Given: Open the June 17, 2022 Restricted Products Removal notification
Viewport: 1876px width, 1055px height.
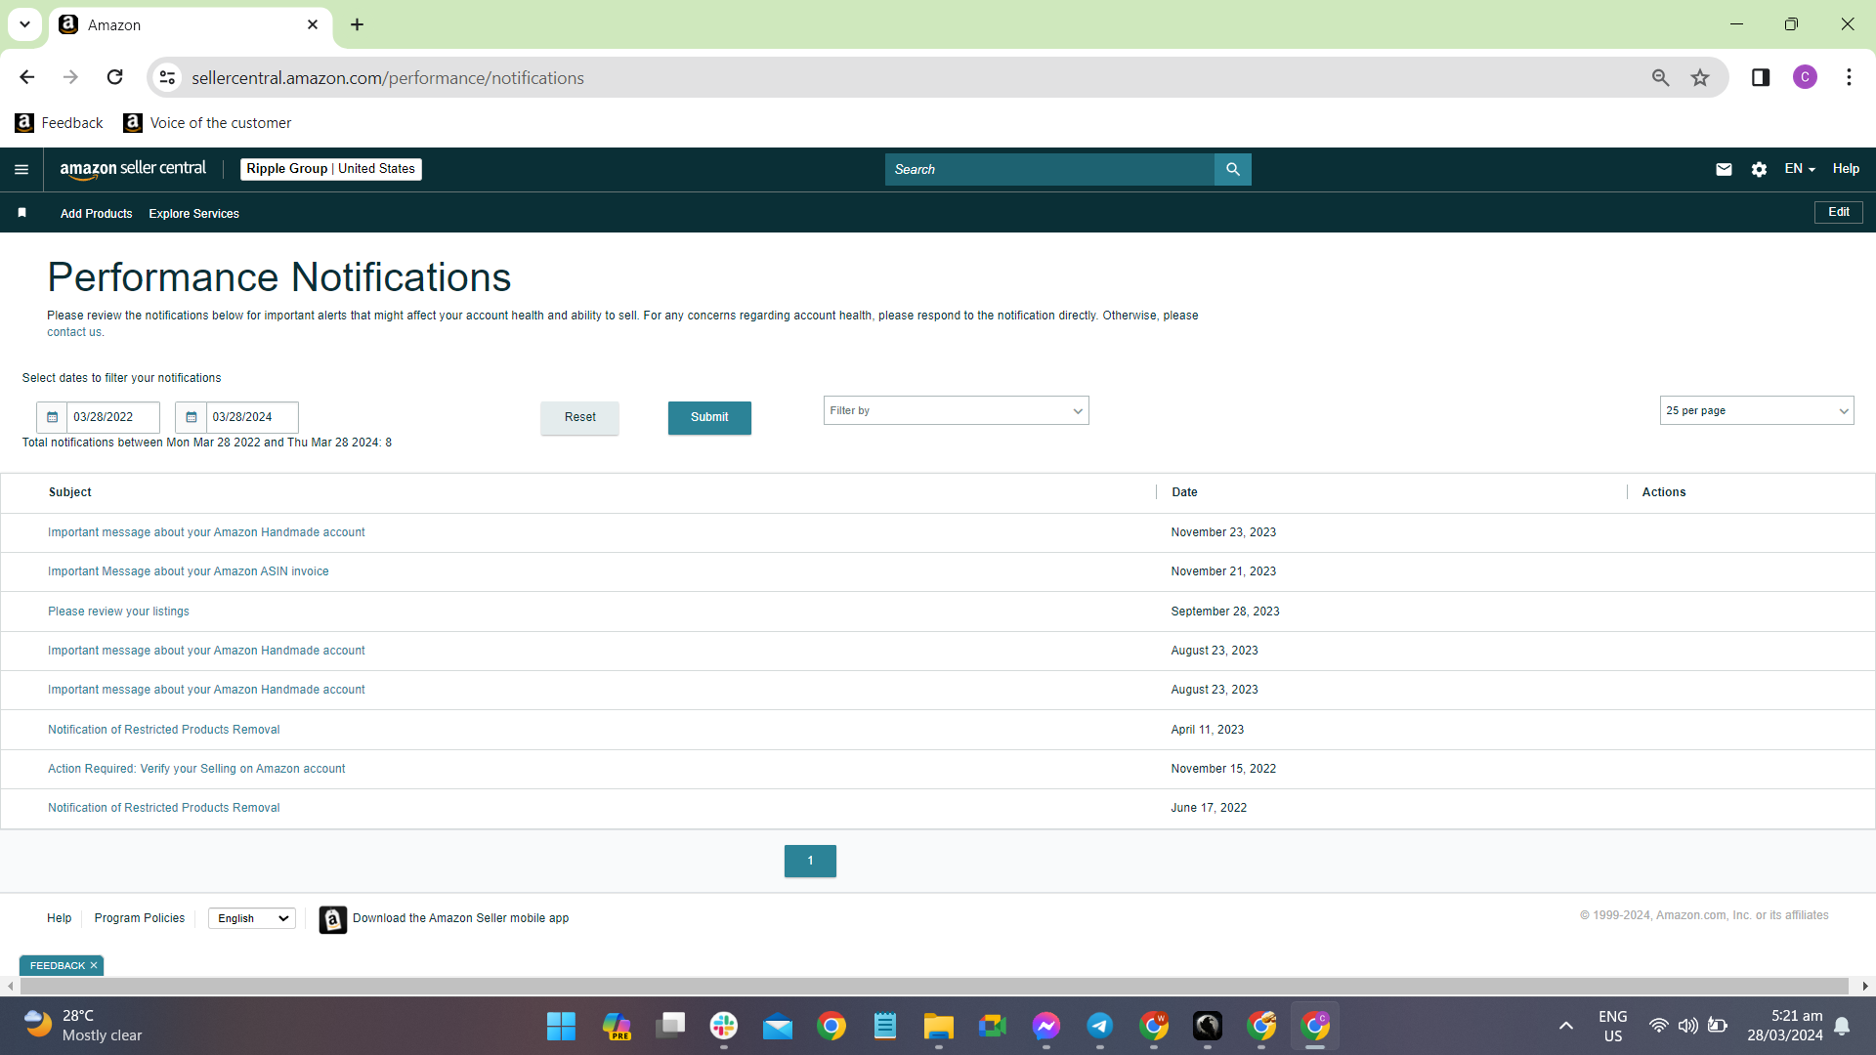Looking at the screenshot, I should point(163,808).
